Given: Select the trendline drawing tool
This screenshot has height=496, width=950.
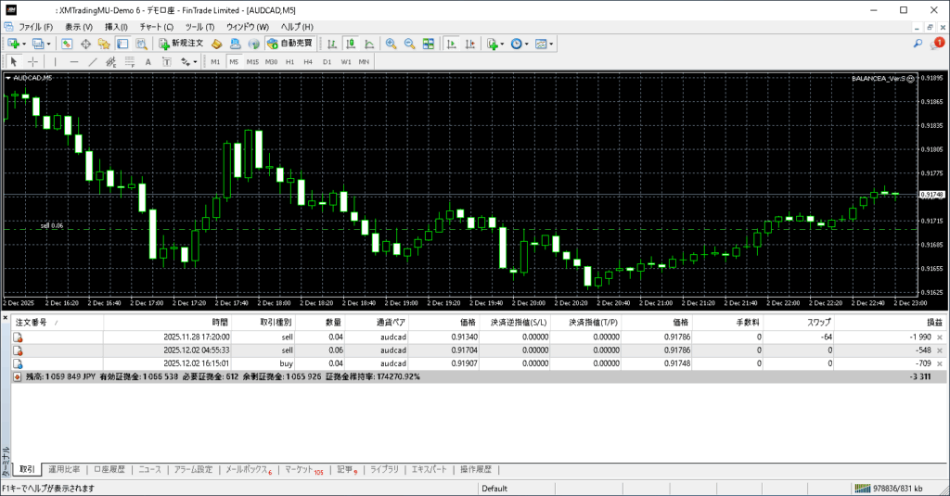Looking at the screenshot, I should point(92,62).
